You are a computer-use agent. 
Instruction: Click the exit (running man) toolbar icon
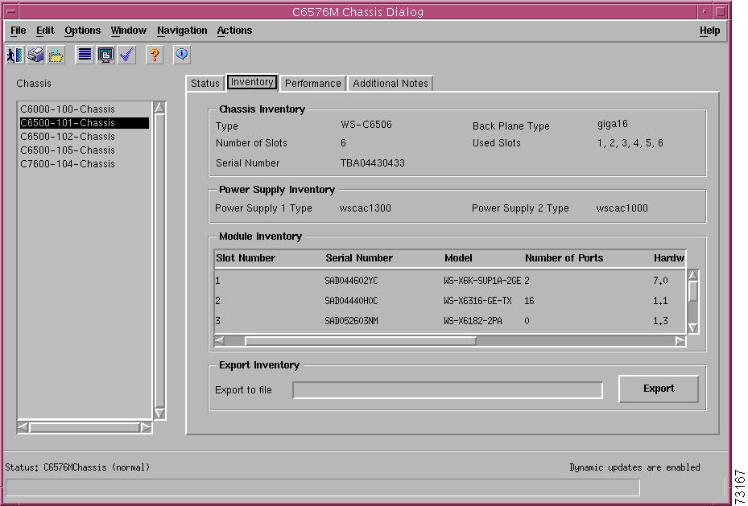14,55
